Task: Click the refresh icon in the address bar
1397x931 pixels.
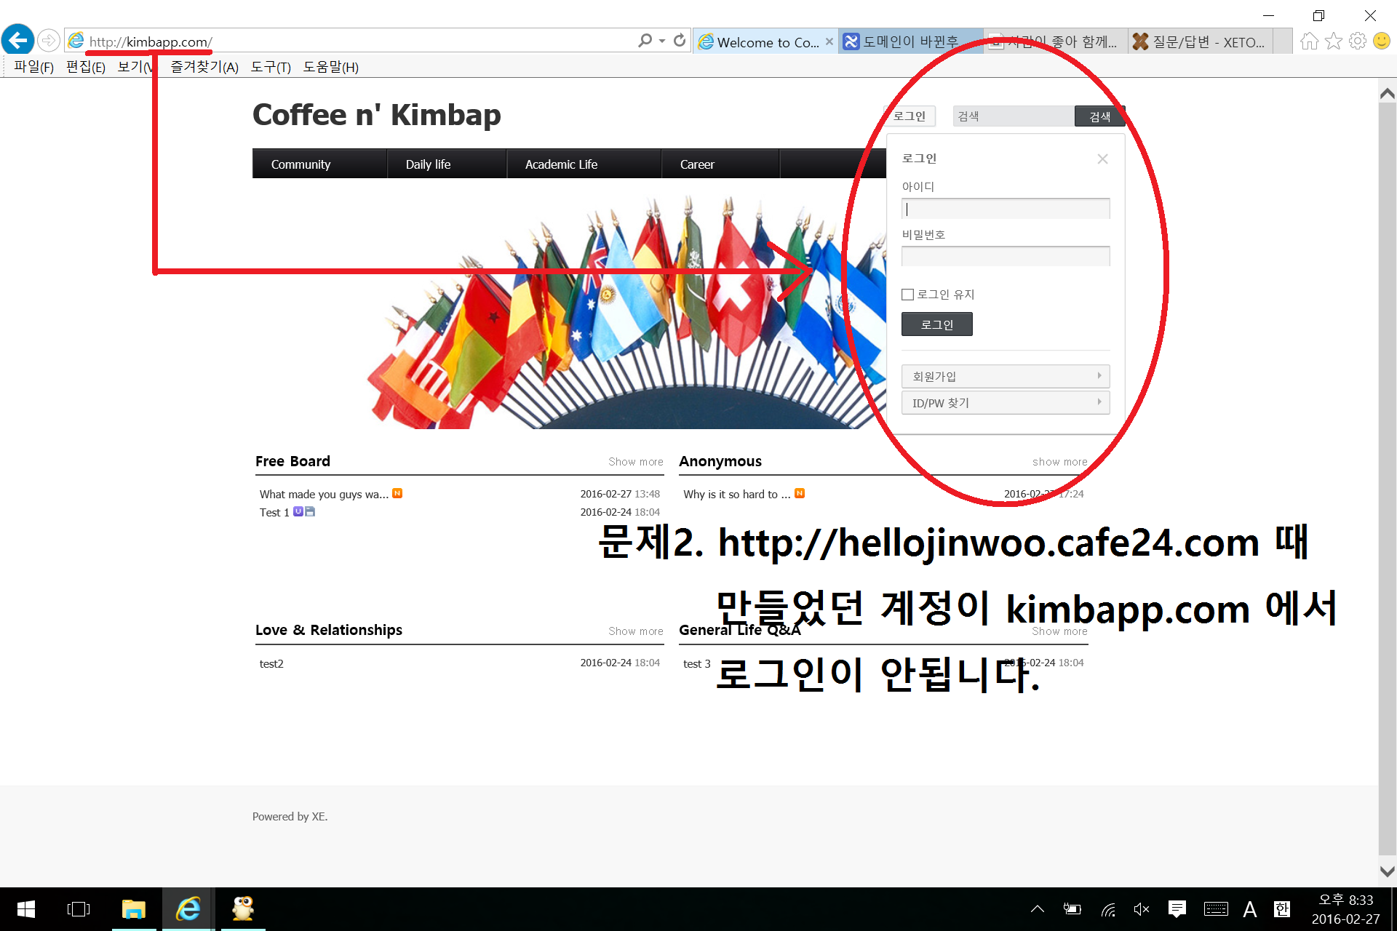Action: [x=680, y=41]
